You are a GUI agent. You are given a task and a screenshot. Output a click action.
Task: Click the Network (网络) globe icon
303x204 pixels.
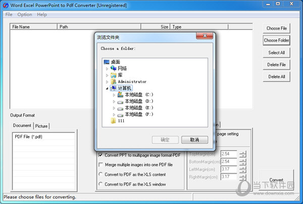[x=114, y=68]
